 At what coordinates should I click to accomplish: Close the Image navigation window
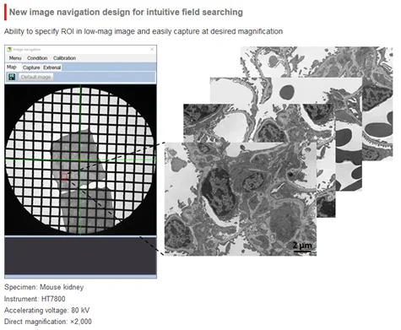point(152,49)
